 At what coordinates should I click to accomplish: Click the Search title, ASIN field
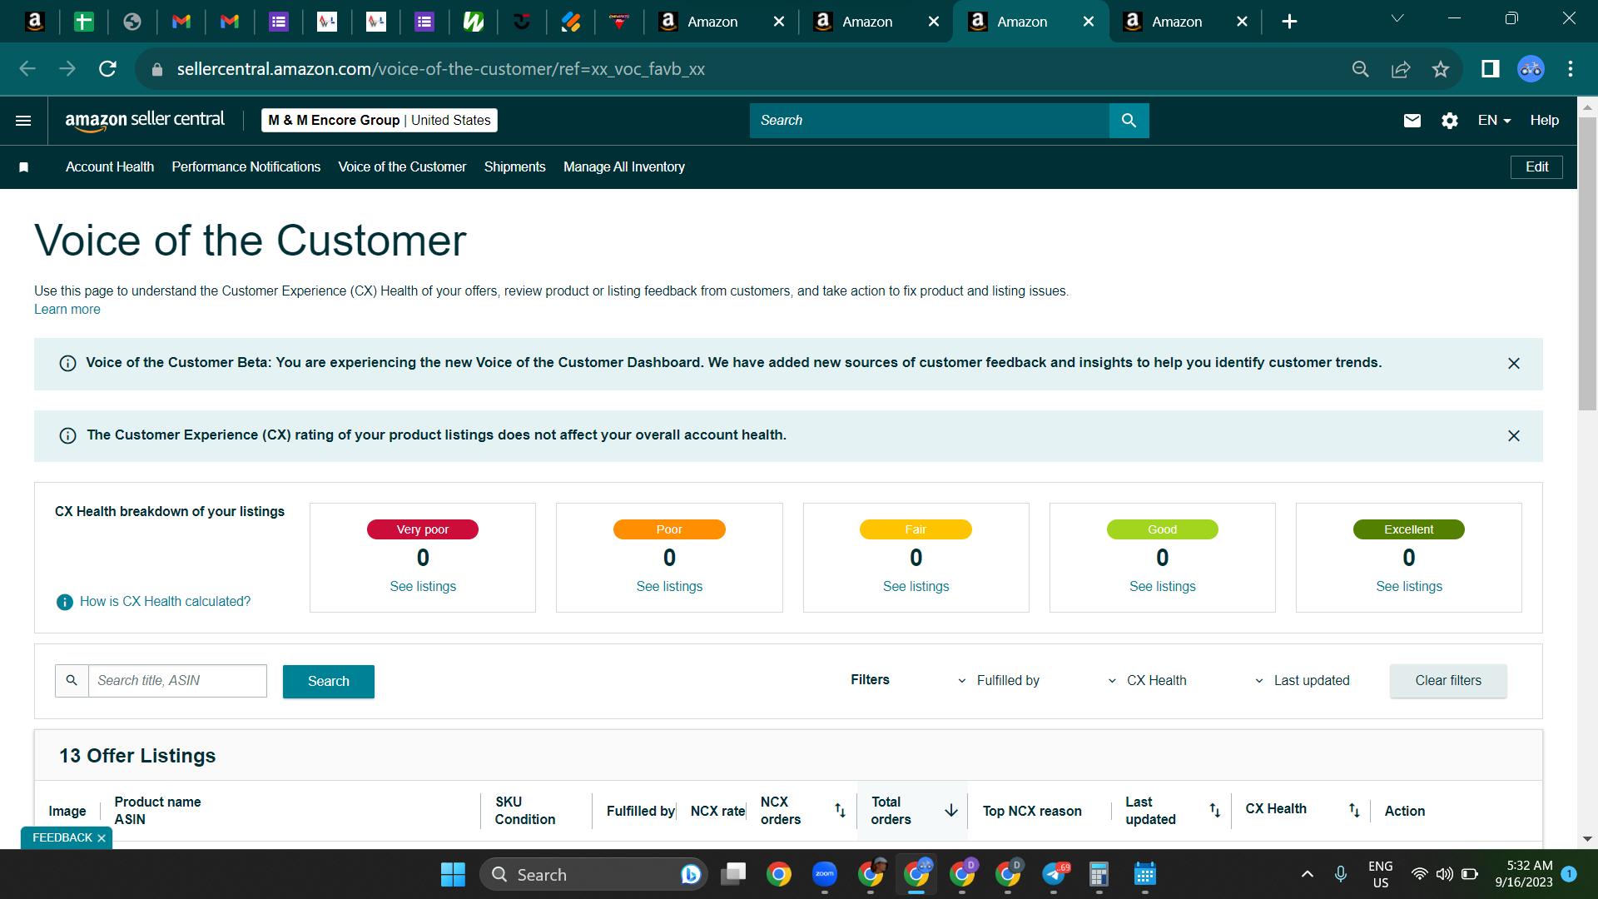[x=177, y=681]
